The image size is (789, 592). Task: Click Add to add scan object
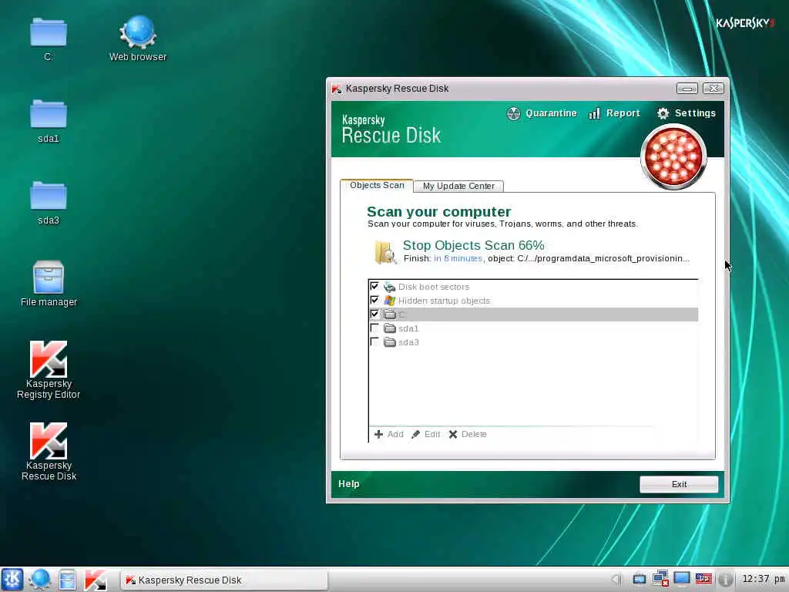point(389,434)
